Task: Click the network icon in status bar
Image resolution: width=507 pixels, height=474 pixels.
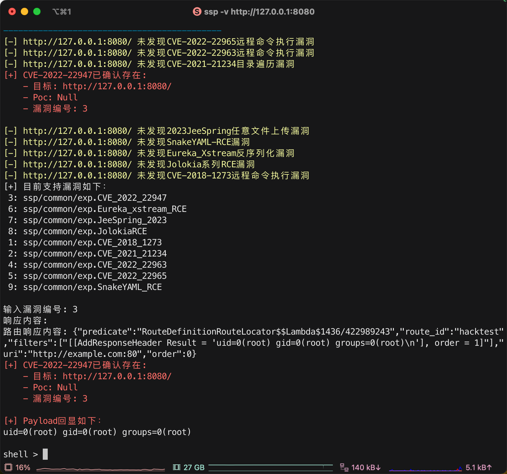Action: pyautogui.click(x=344, y=467)
